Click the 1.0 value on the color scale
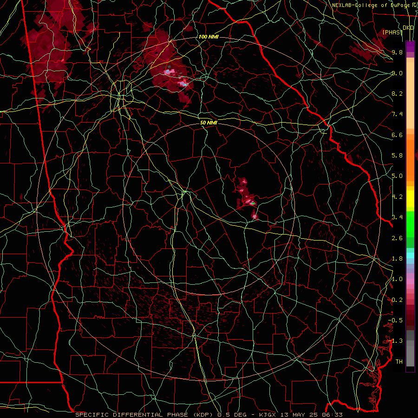 397,279
